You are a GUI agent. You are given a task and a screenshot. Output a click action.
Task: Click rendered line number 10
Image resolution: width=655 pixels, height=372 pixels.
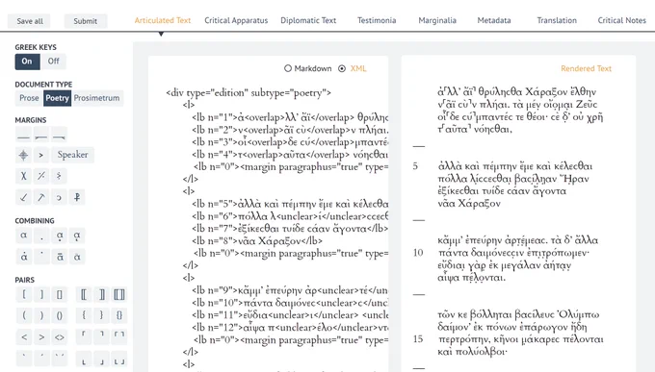click(418, 253)
